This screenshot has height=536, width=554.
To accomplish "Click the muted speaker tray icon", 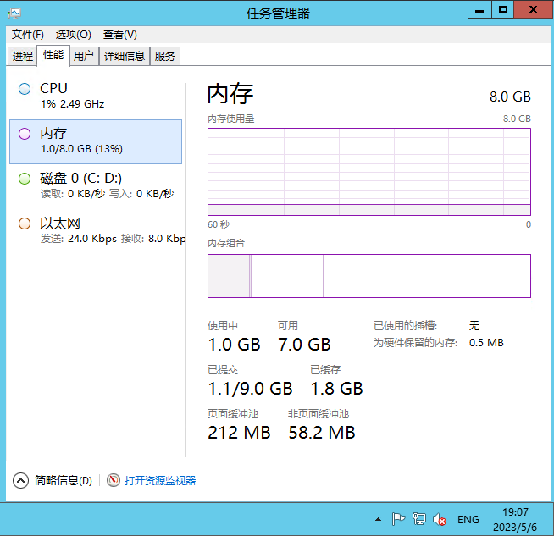I will tap(440, 519).
